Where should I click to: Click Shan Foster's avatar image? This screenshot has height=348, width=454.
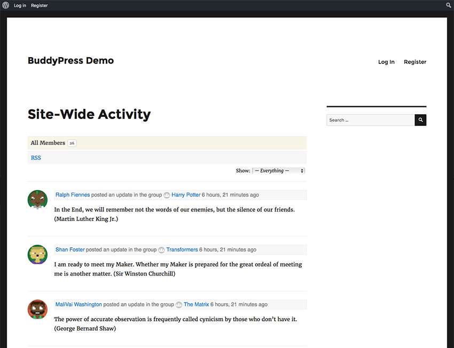(x=37, y=255)
